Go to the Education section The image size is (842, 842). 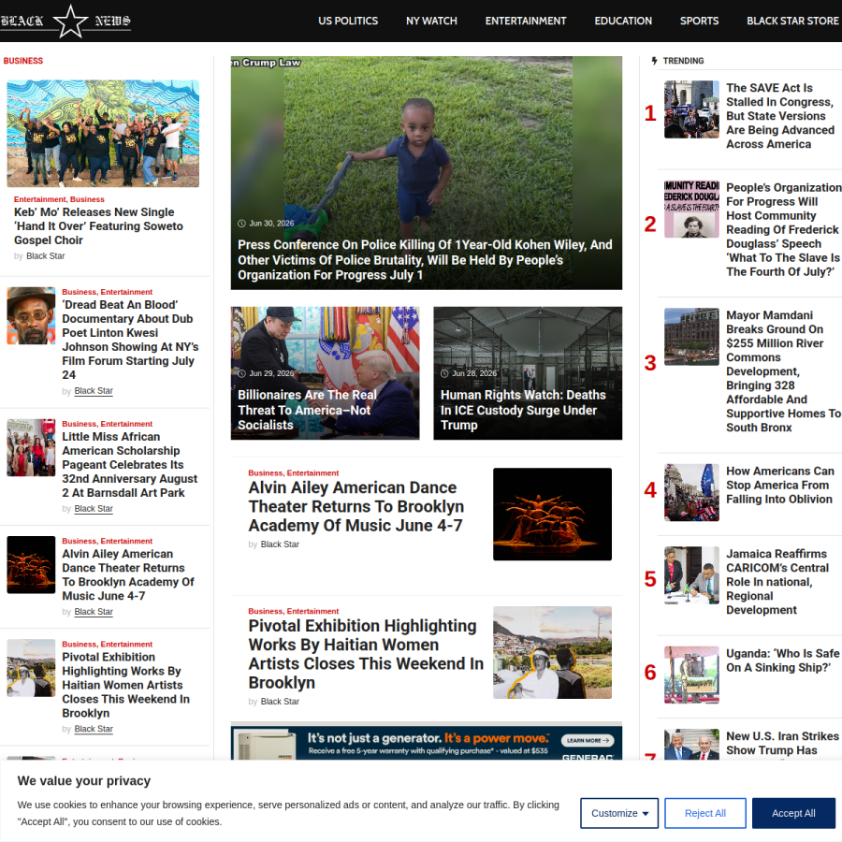[623, 21]
